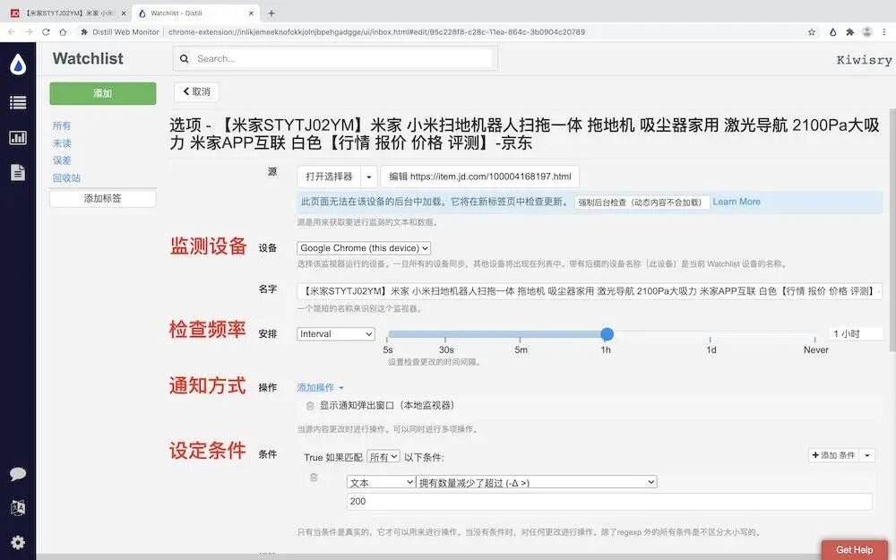
Task: Click the condition value field showing 200
Action: coord(609,501)
